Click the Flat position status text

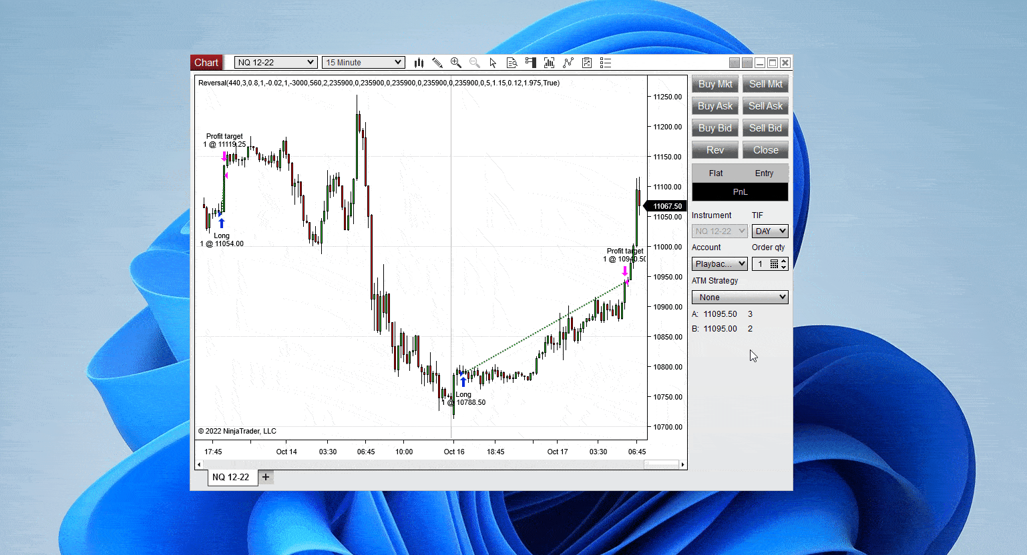tap(716, 173)
